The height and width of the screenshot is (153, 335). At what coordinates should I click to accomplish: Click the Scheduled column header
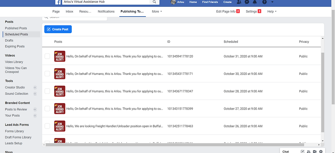[231, 42]
